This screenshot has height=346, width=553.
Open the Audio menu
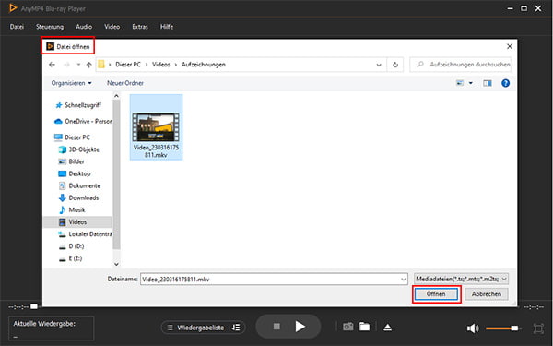84,27
